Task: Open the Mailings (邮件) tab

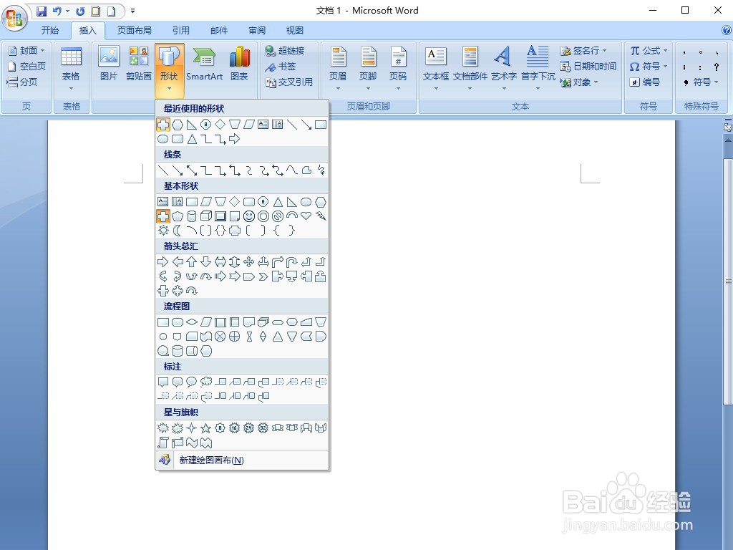Action: [219, 30]
